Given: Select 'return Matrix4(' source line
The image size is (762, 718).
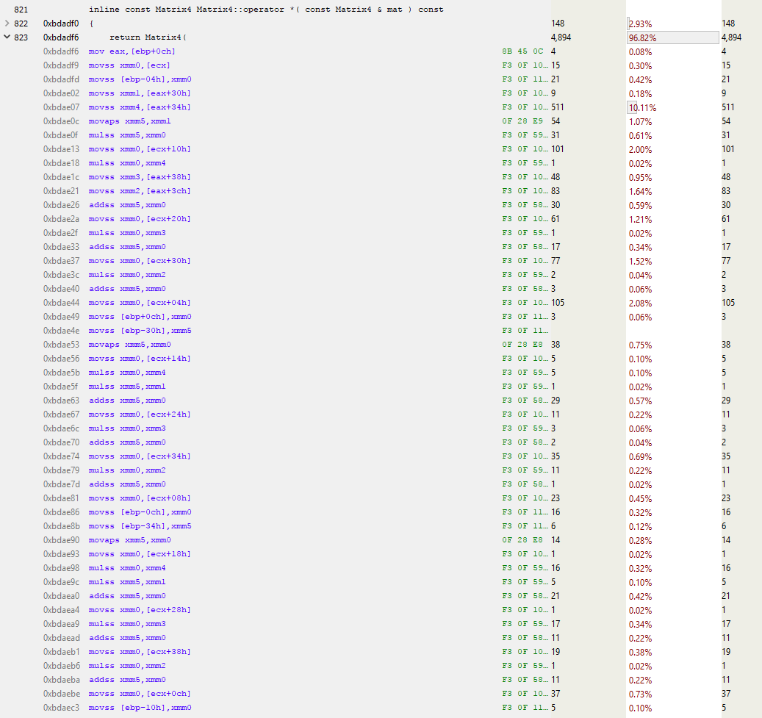Looking at the screenshot, I should click(x=148, y=37).
